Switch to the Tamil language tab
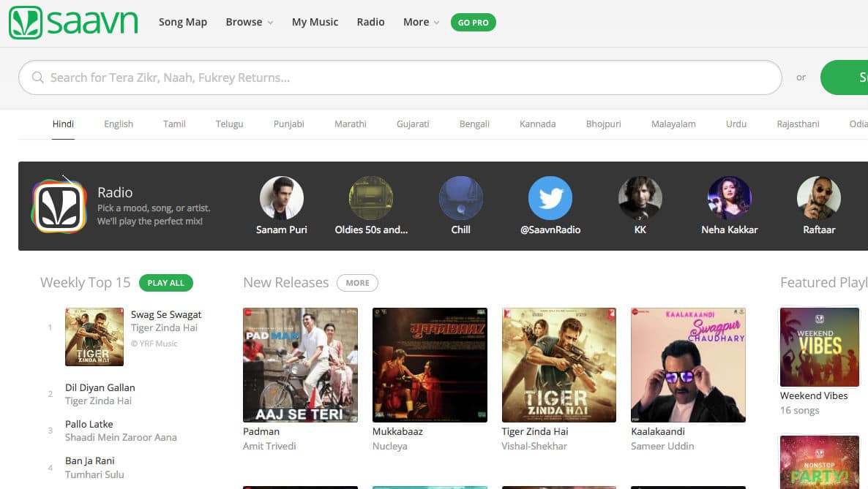Screen dimensions: 868x489 [174, 124]
